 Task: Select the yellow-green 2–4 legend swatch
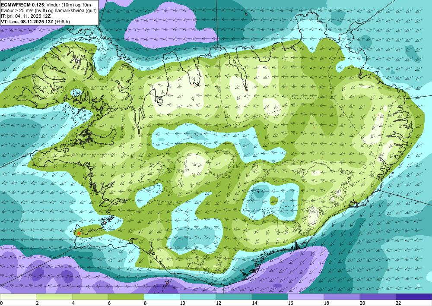tap(54, 297)
